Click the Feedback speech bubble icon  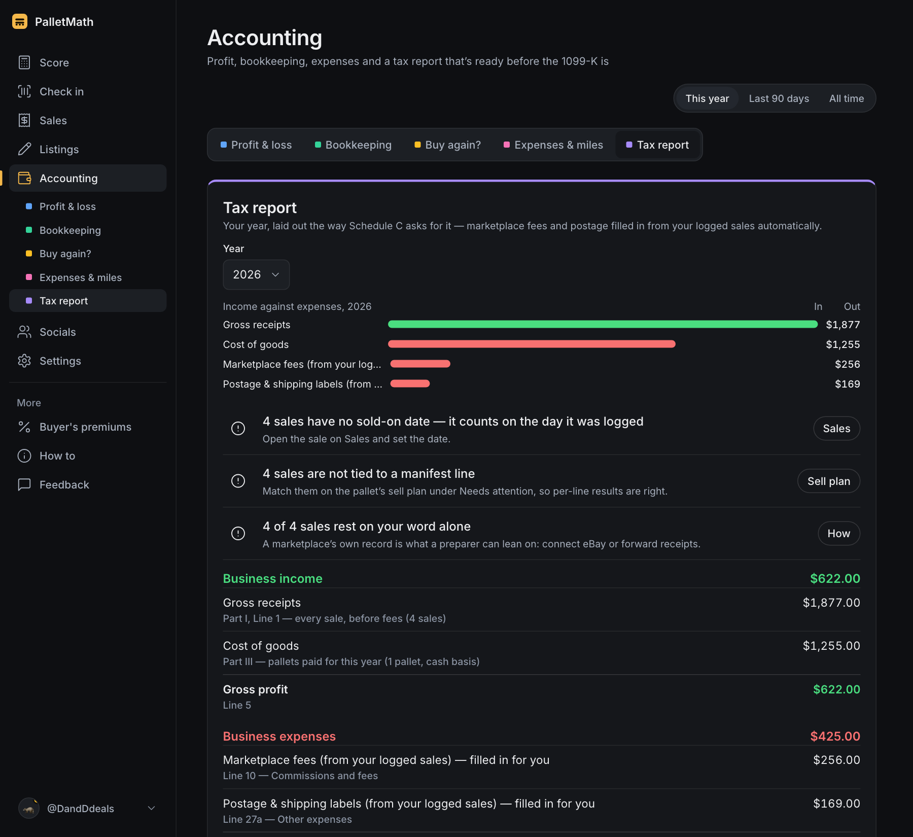tap(24, 484)
